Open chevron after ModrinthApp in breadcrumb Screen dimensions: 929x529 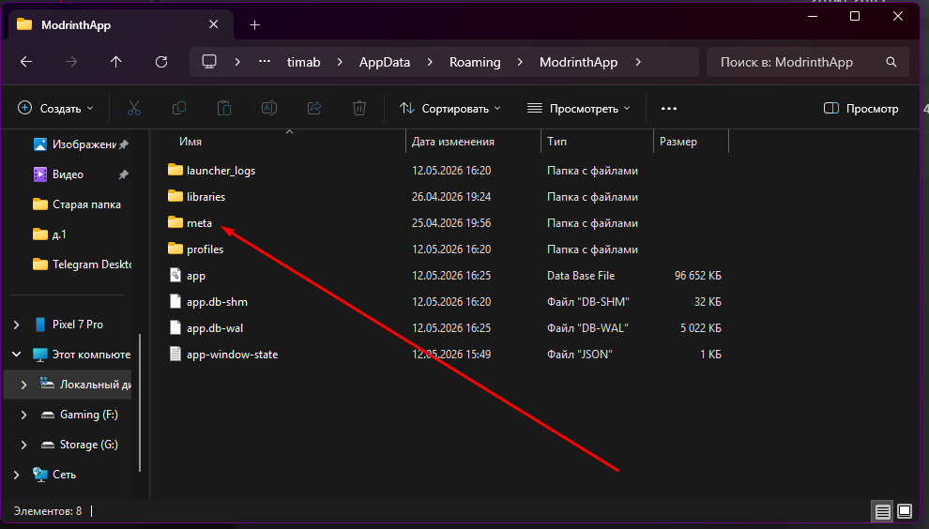638,62
